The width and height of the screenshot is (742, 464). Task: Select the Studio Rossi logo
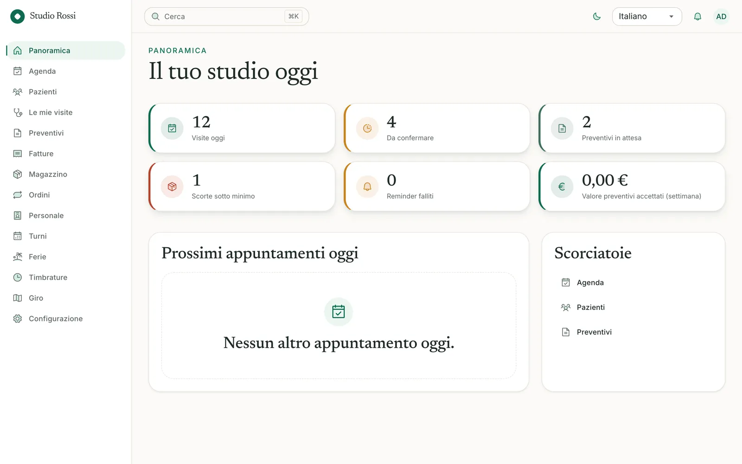click(18, 16)
